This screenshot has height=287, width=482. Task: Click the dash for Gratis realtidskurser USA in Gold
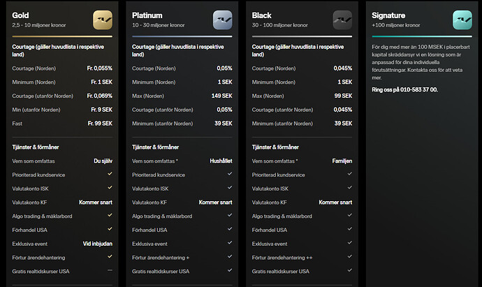tap(108, 271)
